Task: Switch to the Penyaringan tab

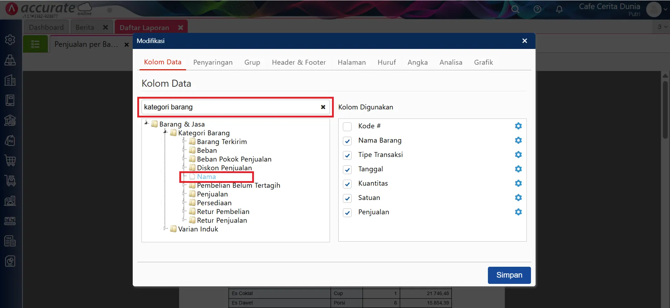Action: tap(213, 63)
